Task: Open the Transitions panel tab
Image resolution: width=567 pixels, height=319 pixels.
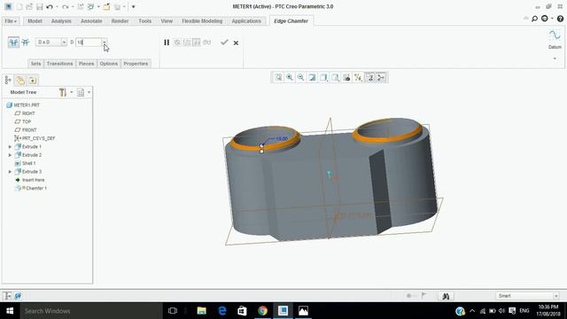Action: (x=59, y=64)
